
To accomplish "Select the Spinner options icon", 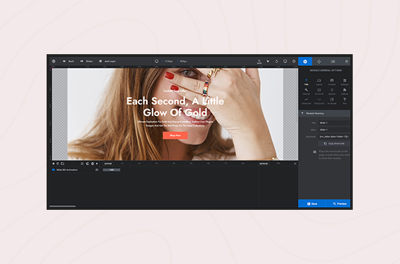I will click(x=332, y=92).
